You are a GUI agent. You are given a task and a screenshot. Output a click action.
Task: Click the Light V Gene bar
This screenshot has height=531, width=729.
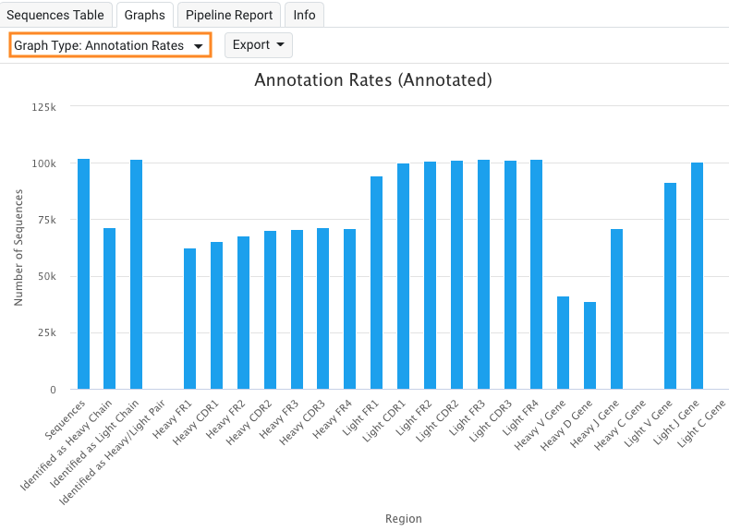(671, 286)
